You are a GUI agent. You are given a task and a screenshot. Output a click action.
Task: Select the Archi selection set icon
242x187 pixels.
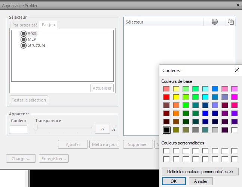click(x=24, y=34)
